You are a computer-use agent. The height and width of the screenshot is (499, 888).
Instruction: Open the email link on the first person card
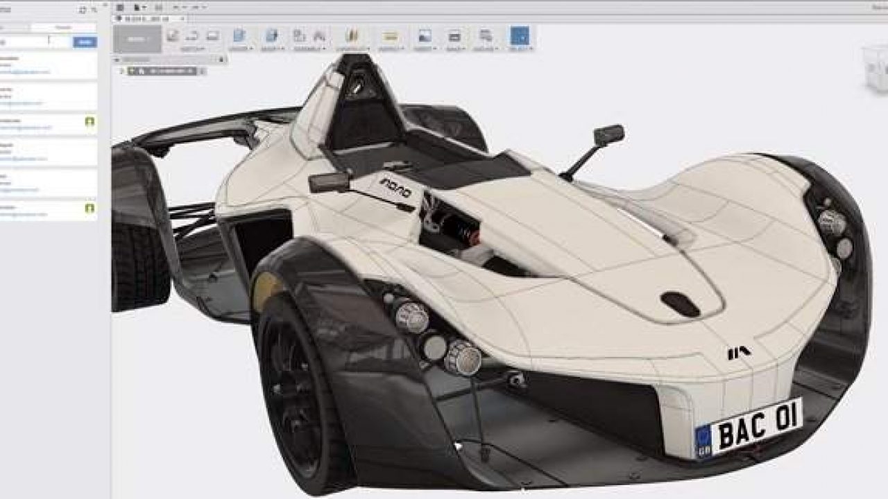[25, 71]
